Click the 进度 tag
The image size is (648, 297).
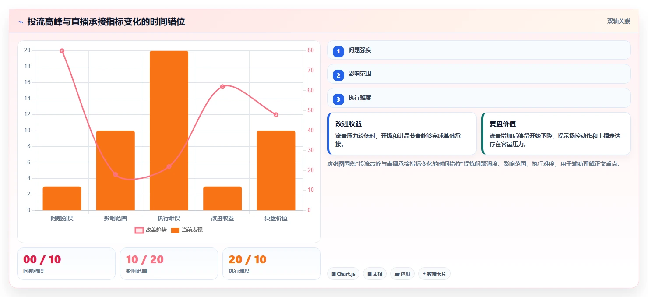pos(402,274)
